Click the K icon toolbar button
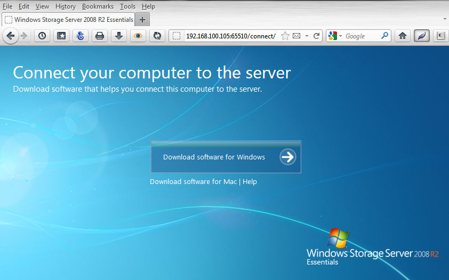 coord(440,36)
